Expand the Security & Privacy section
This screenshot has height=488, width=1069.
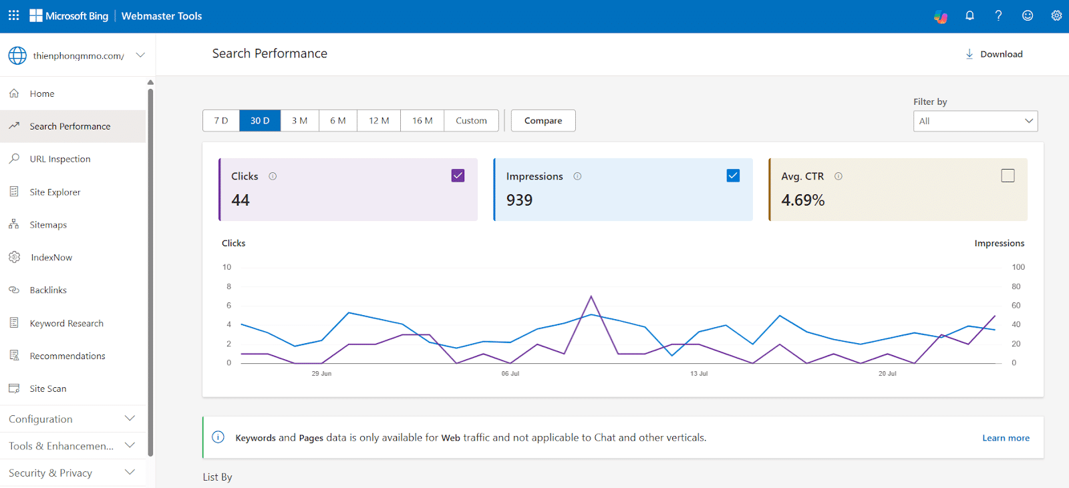pos(73,473)
